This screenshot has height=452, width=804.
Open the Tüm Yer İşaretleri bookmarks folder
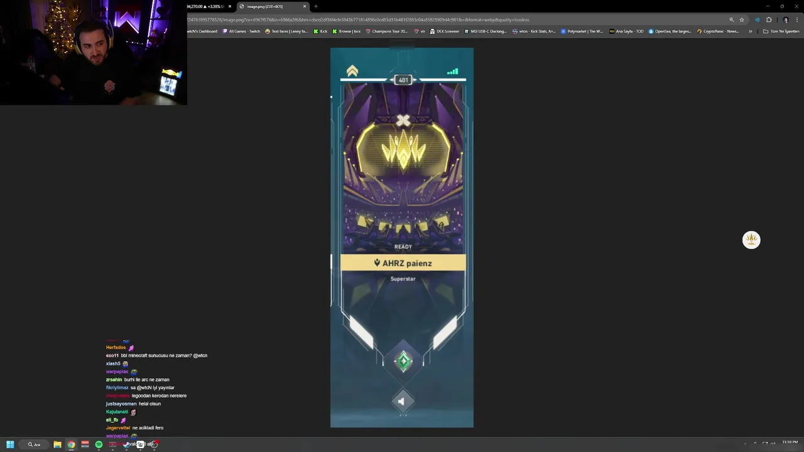click(781, 31)
